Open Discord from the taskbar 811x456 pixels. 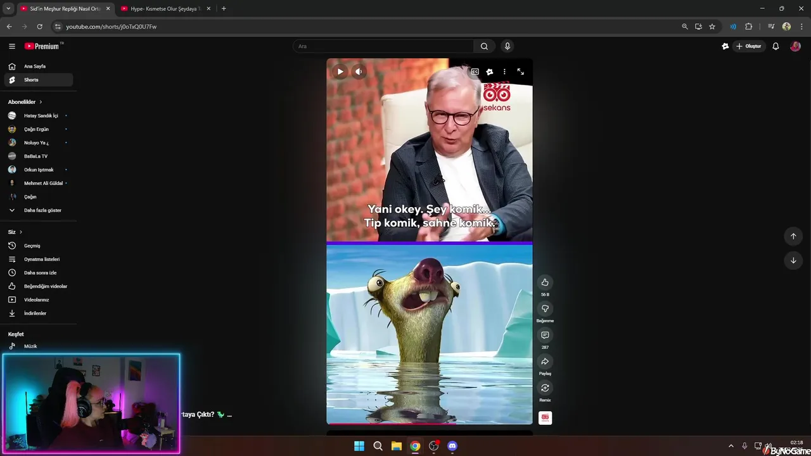pyautogui.click(x=452, y=446)
